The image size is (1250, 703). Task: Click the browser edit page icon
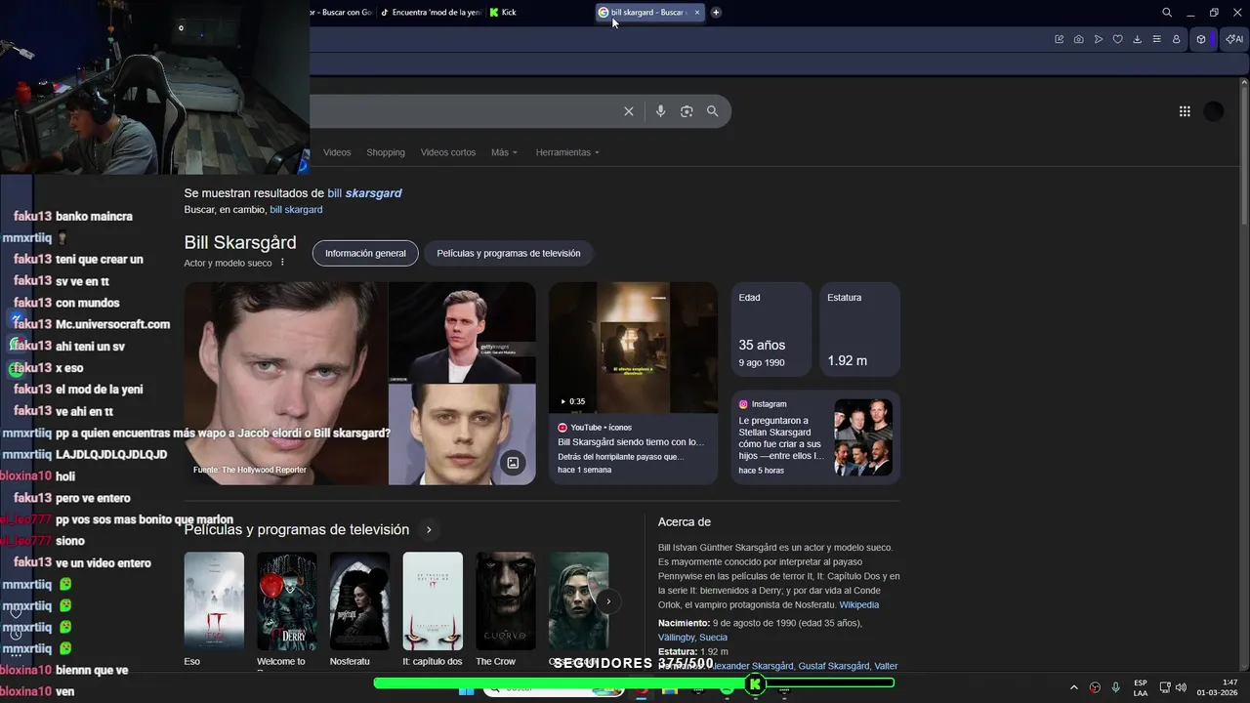[1059, 39]
